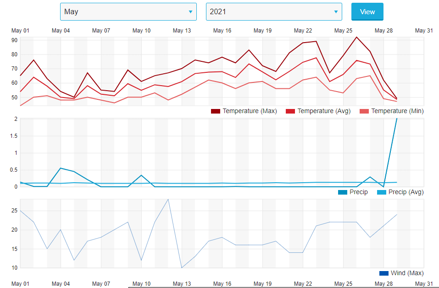Screen dimensions: 439x288
Task: Open the May month dropdown
Action: coord(128,12)
